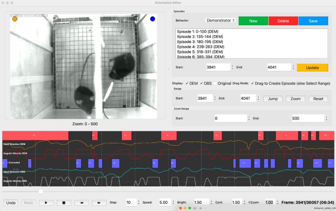Click the Undo button

click(11, 203)
